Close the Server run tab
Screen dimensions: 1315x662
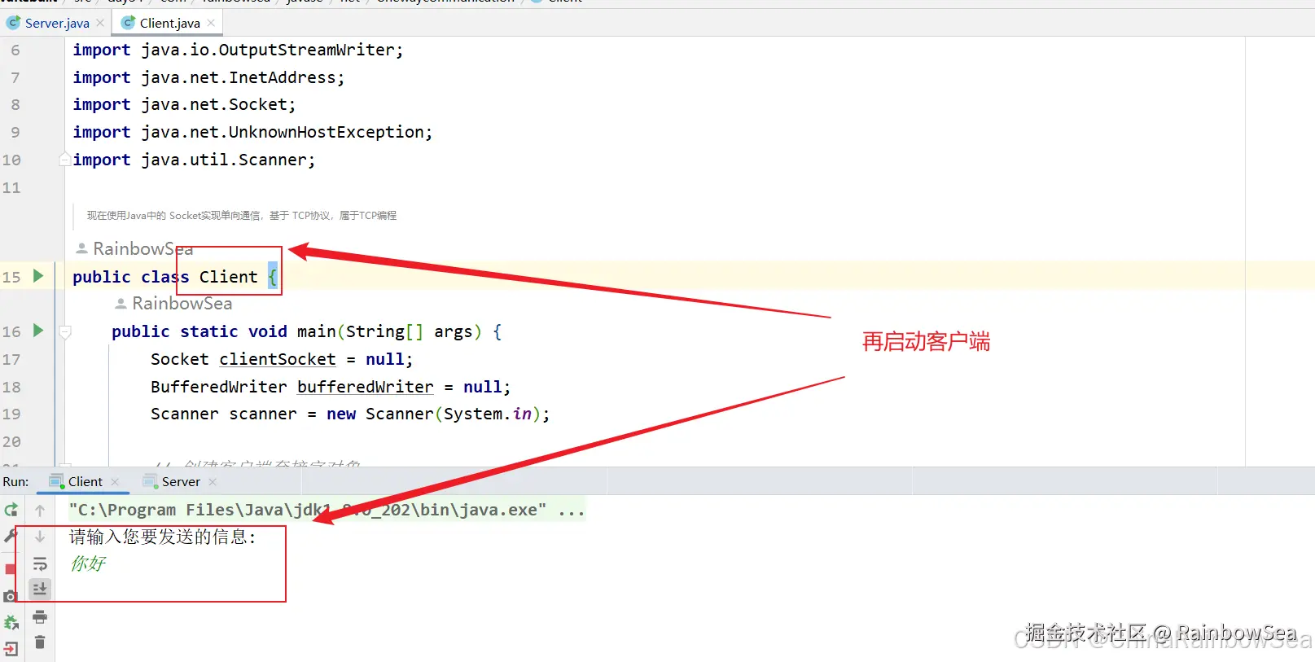tap(213, 482)
